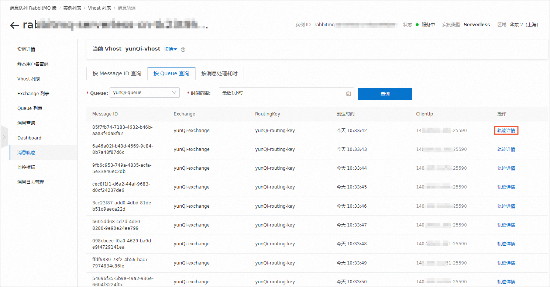The height and width of the screenshot is (287, 550).
Task: Click yunQi-exchange in the 10:33:42 row
Action: 192,131
